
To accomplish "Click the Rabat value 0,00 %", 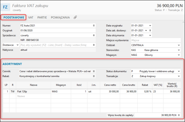I will tap(145, 91).
